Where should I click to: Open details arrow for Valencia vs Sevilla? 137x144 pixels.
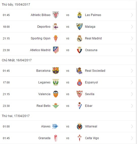pyautogui.click(x=132, y=94)
